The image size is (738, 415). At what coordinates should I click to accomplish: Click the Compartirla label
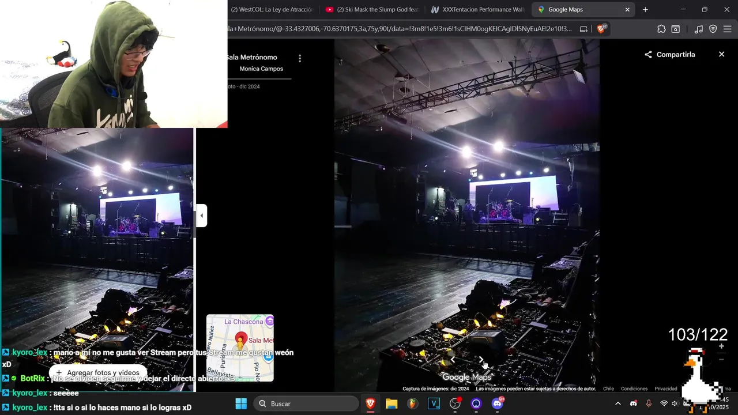(x=676, y=54)
